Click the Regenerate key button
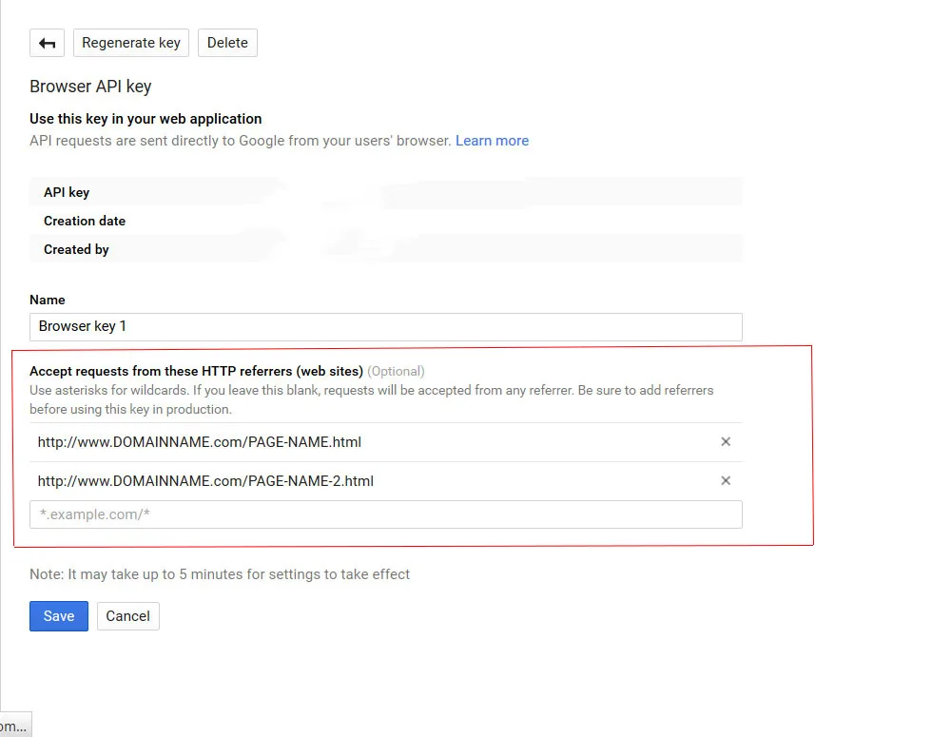Screen dimensions: 932x737 131,43
